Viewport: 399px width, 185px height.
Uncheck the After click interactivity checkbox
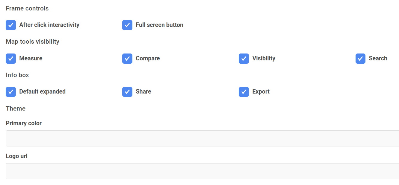click(11, 25)
